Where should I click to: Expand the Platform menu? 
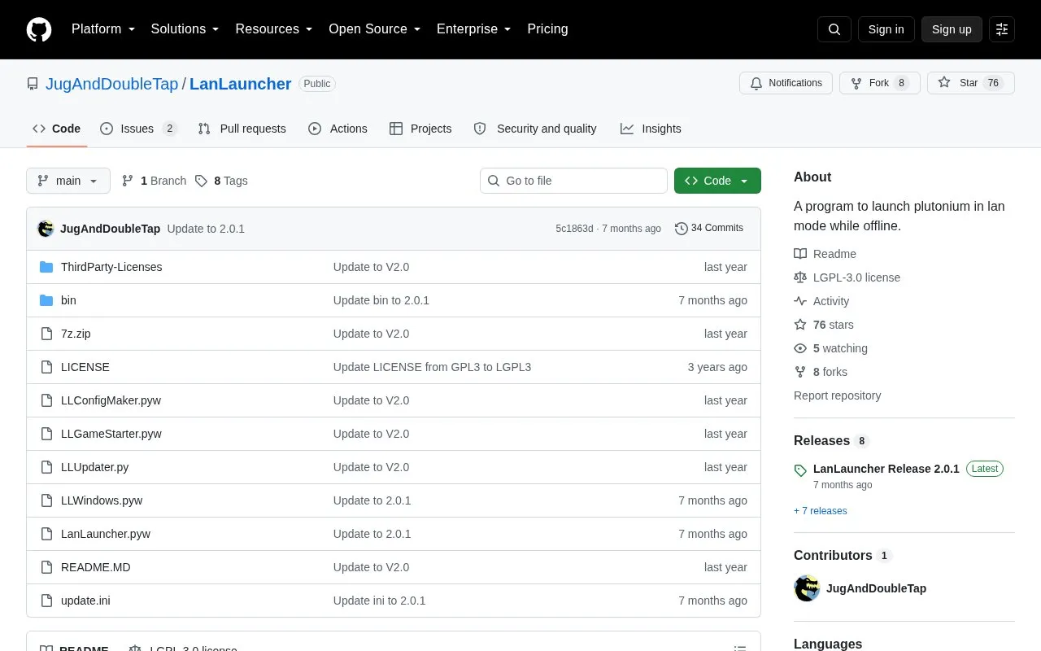pyautogui.click(x=103, y=29)
